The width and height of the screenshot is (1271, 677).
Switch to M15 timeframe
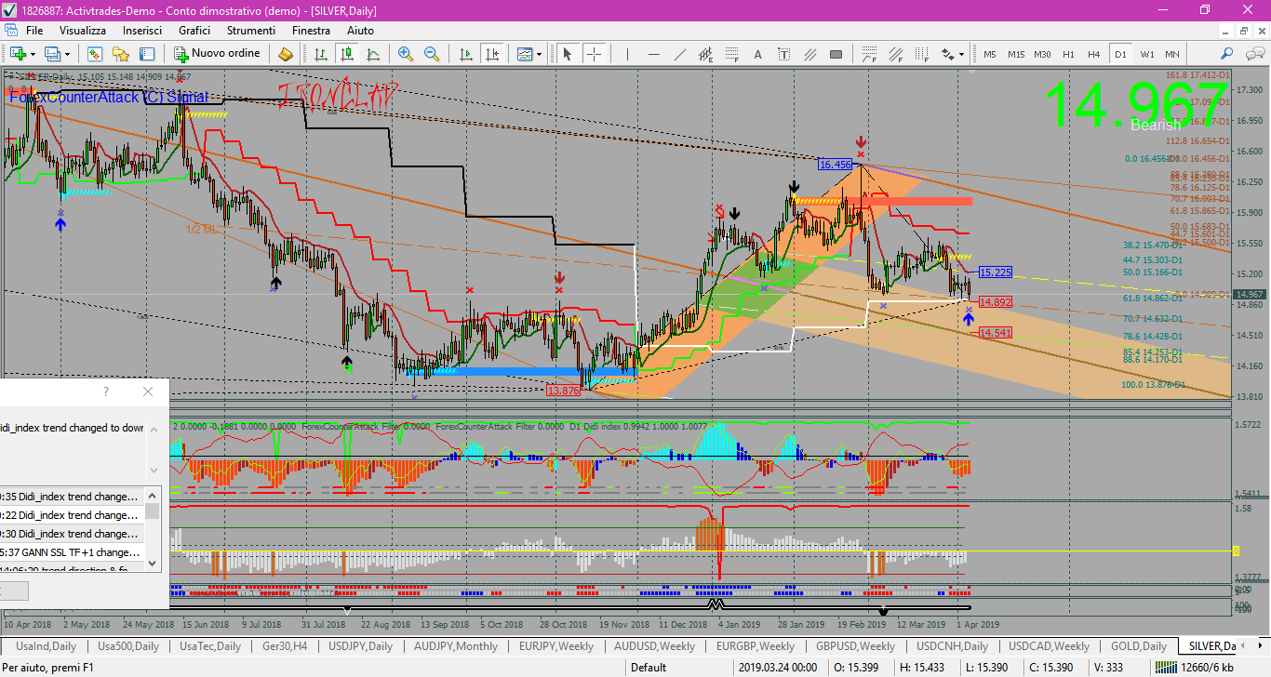point(1016,54)
